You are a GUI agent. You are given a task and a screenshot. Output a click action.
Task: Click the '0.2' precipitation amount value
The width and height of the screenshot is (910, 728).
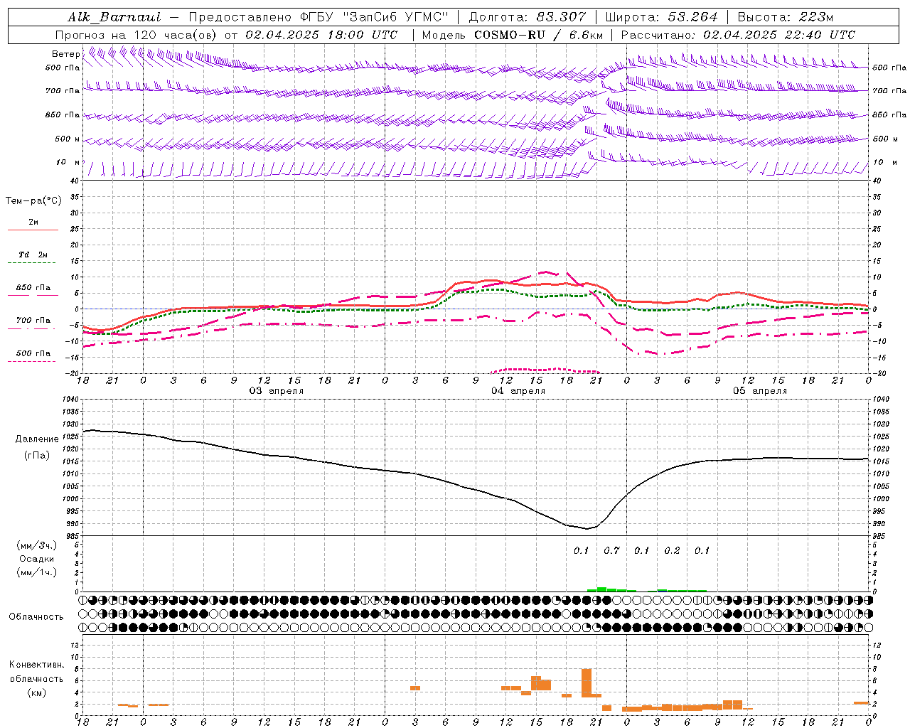(x=672, y=551)
